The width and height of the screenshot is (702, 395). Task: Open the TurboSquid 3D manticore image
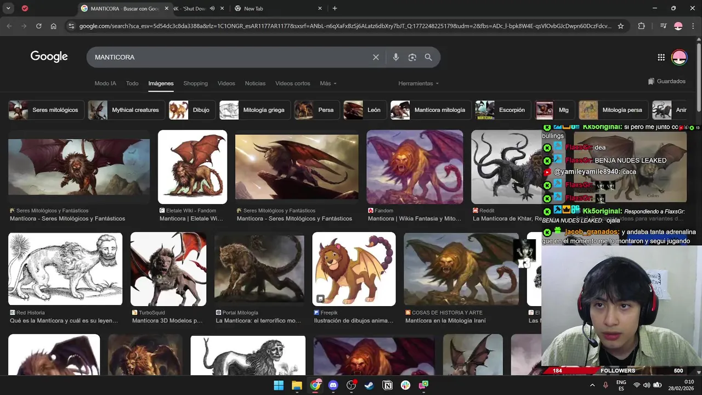click(168, 269)
